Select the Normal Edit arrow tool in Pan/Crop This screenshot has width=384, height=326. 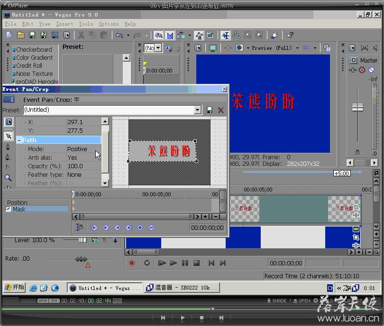click(9, 136)
